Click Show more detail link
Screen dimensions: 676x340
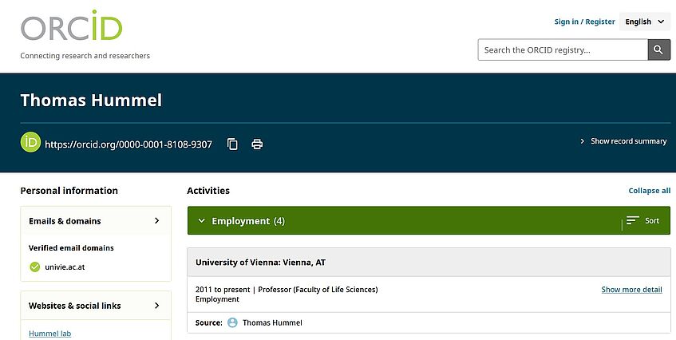[631, 289]
